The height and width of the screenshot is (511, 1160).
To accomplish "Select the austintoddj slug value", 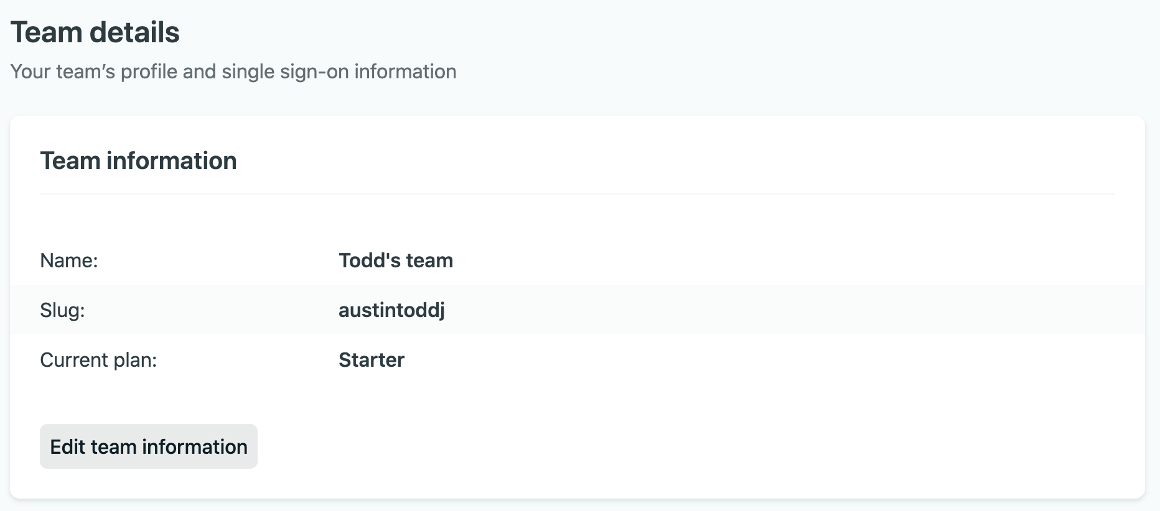I will (391, 310).
